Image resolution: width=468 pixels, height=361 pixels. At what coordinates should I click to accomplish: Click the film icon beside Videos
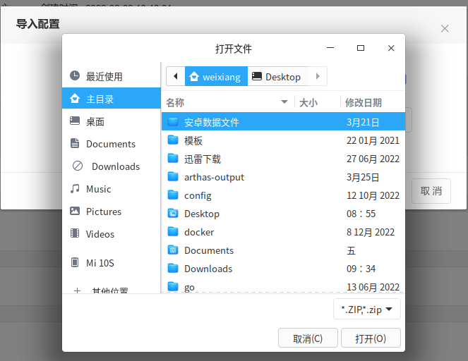tap(75, 233)
